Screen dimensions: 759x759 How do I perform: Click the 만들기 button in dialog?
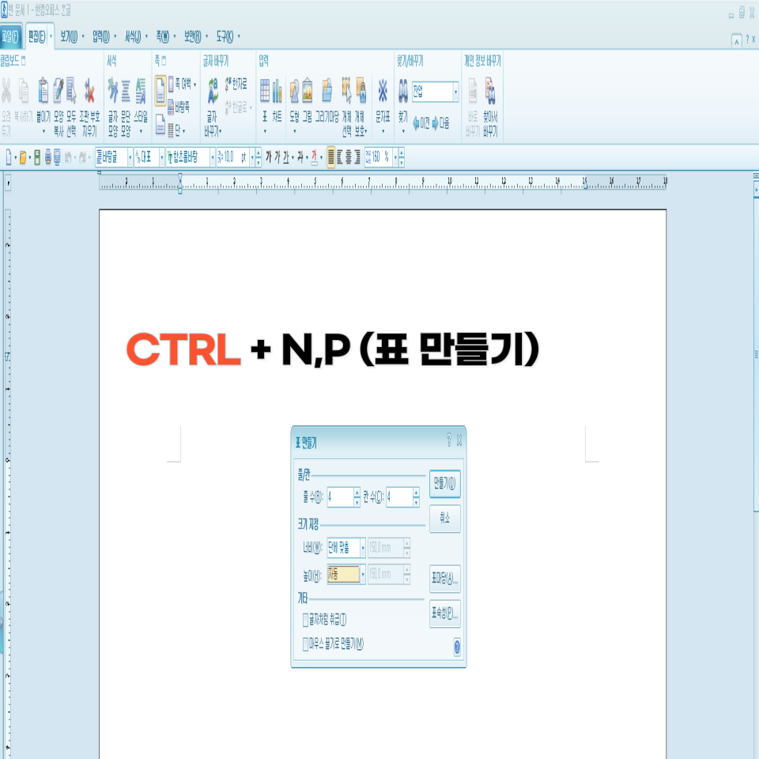444,483
